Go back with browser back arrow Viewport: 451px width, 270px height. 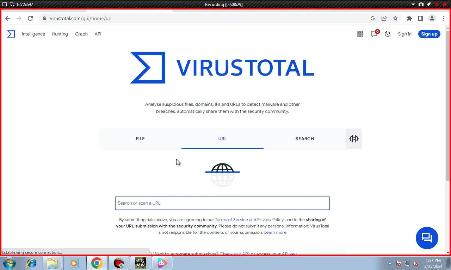[x=8, y=18]
